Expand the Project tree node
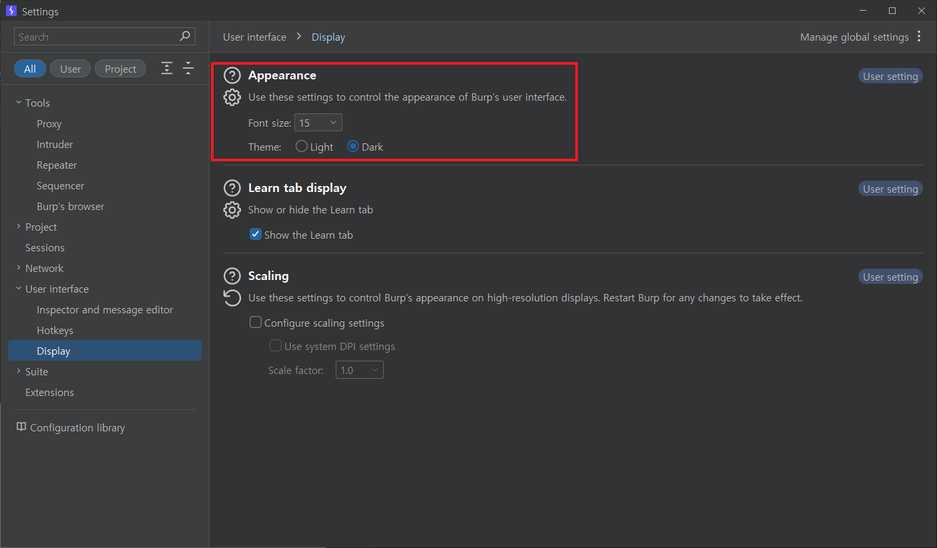This screenshot has width=937, height=548. tap(19, 227)
